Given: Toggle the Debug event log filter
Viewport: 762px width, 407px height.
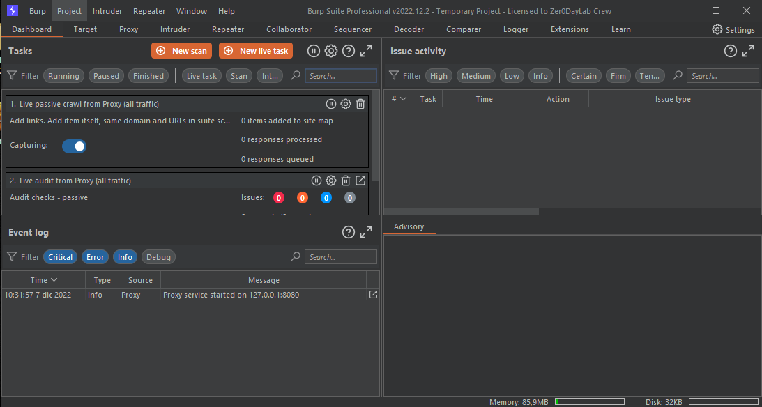Looking at the screenshot, I should [x=158, y=257].
